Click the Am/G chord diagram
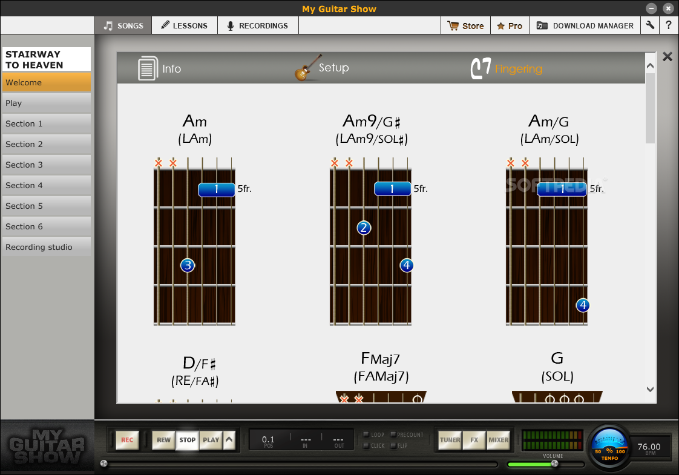The image size is (679, 475). tap(547, 241)
